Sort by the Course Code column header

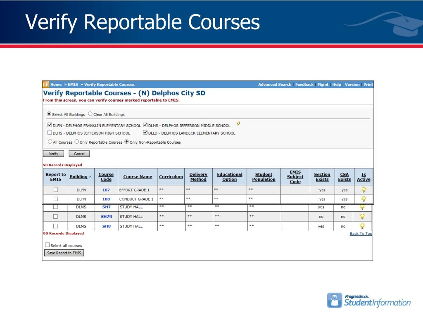(106, 177)
